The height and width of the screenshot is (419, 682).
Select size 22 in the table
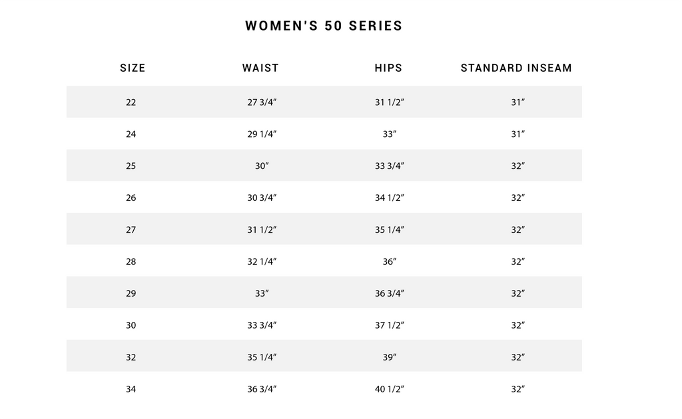pos(131,102)
